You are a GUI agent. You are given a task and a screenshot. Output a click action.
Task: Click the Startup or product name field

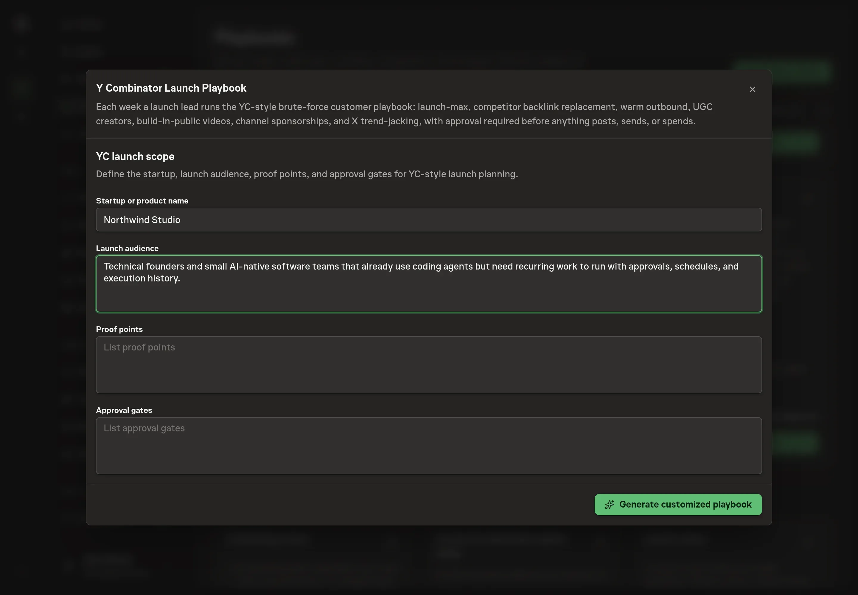[429, 220]
